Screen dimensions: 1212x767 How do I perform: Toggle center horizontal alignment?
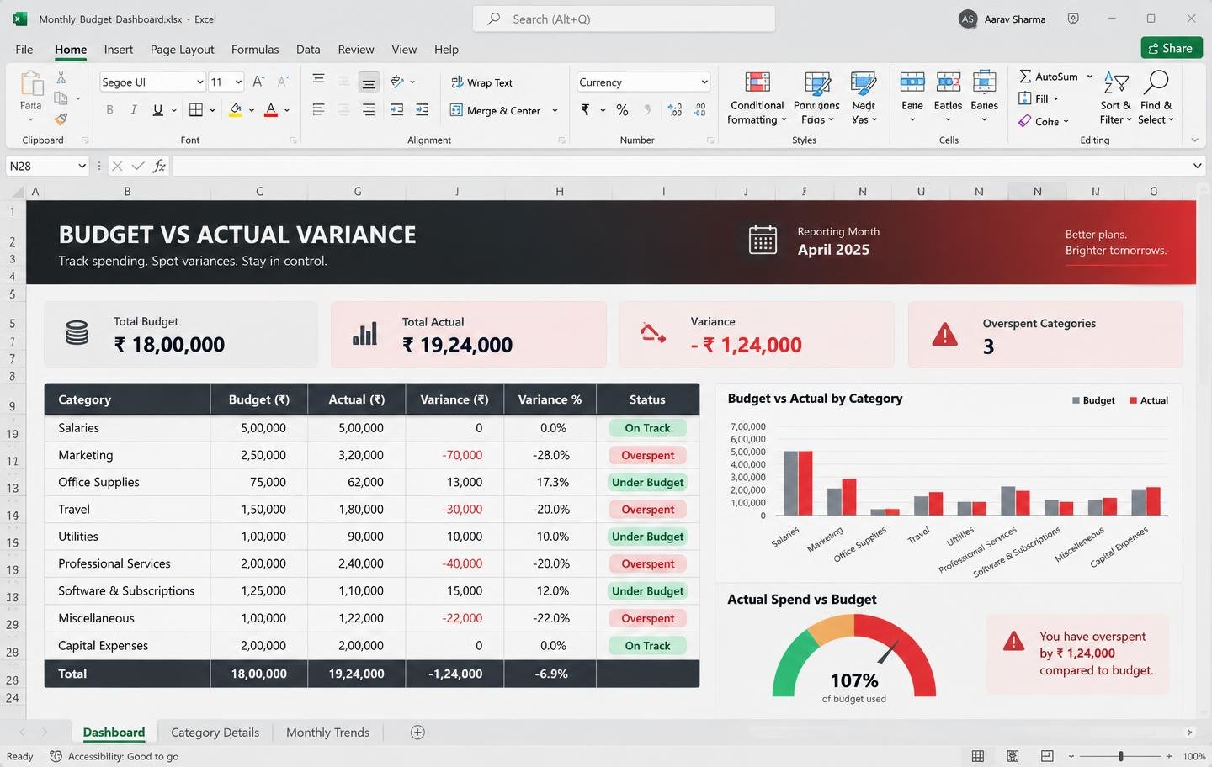click(343, 109)
